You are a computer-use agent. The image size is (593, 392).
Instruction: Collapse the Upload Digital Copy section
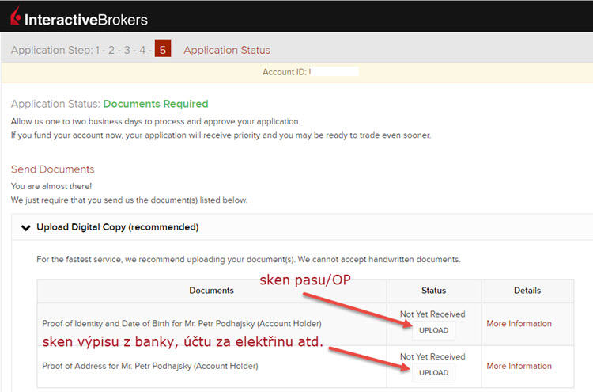(x=26, y=227)
